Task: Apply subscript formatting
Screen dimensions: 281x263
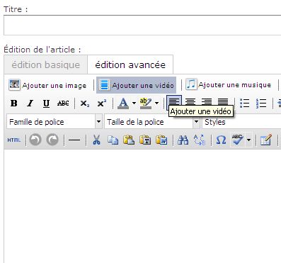Action: click(85, 103)
